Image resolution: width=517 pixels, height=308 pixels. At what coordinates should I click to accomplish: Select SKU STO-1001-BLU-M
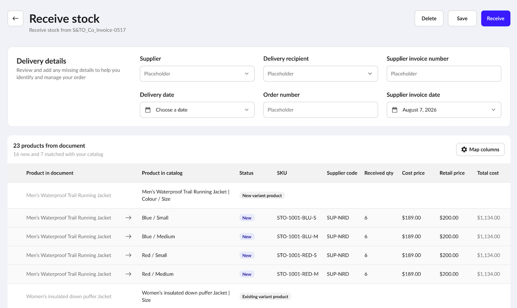click(x=297, y=236)
